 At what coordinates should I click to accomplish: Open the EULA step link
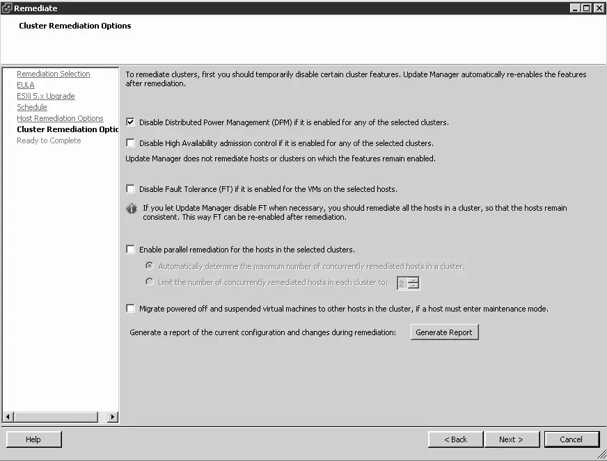point(26,85)
